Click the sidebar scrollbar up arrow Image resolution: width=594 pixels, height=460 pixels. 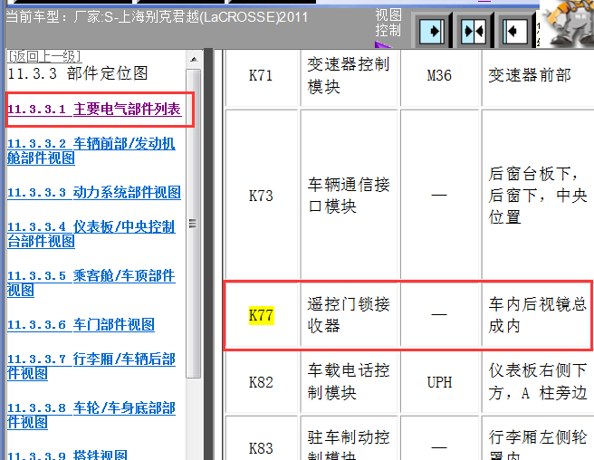click(x=193, y=58)
